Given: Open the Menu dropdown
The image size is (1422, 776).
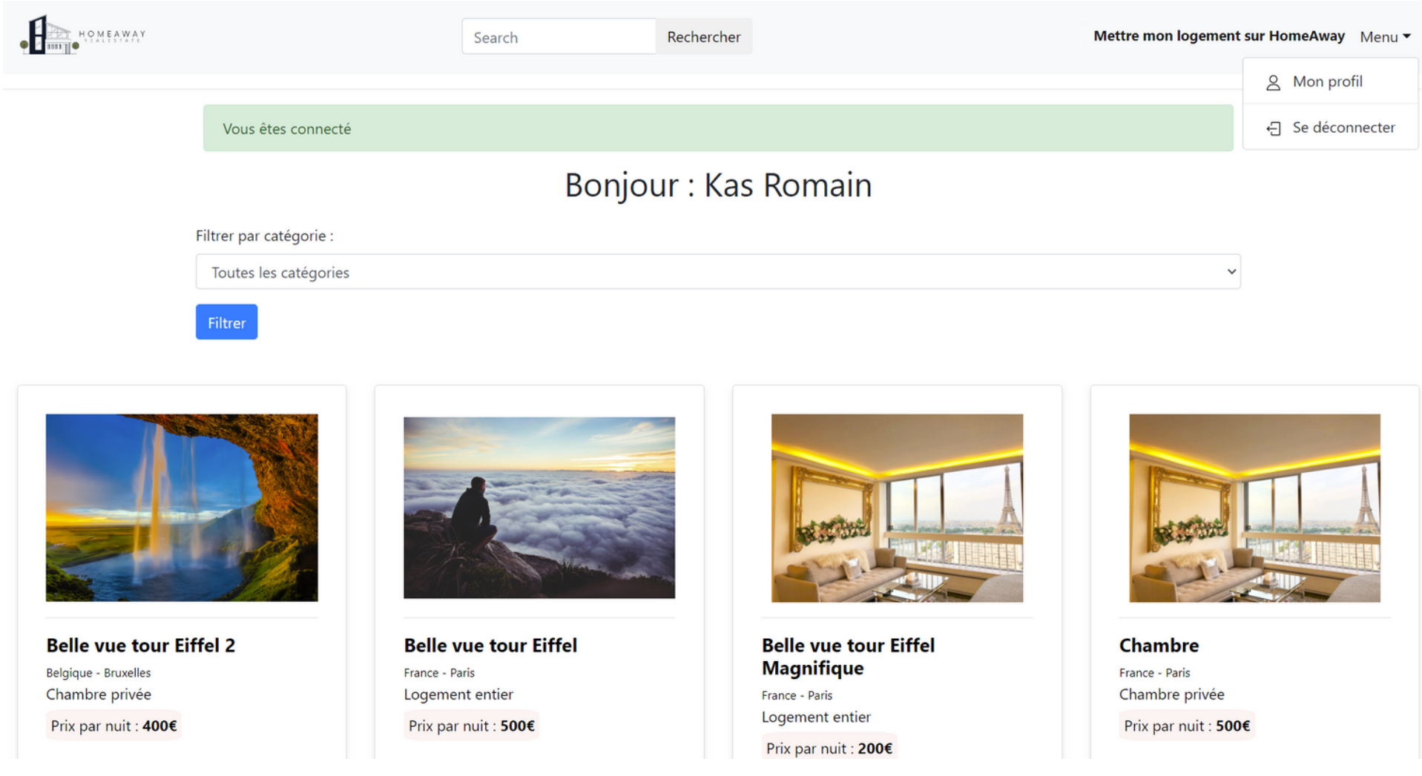Looking at the screenshot, I should 1383,36.
